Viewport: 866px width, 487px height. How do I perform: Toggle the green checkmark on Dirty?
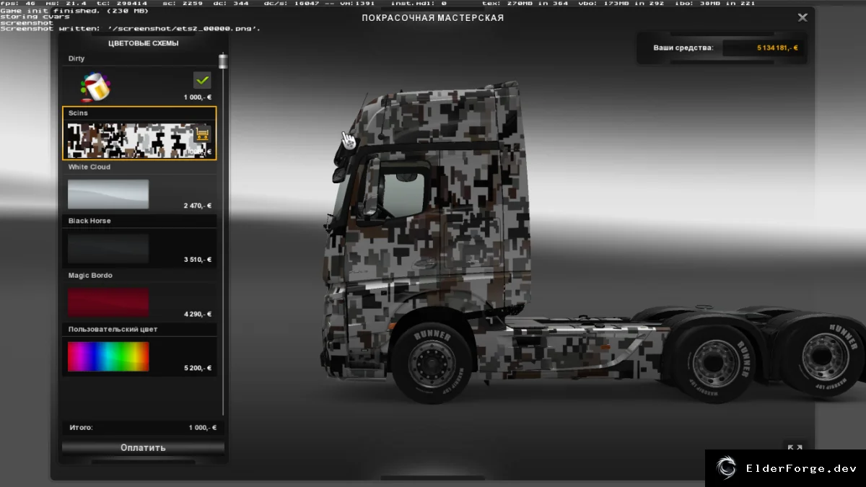(x=202, y=80)
